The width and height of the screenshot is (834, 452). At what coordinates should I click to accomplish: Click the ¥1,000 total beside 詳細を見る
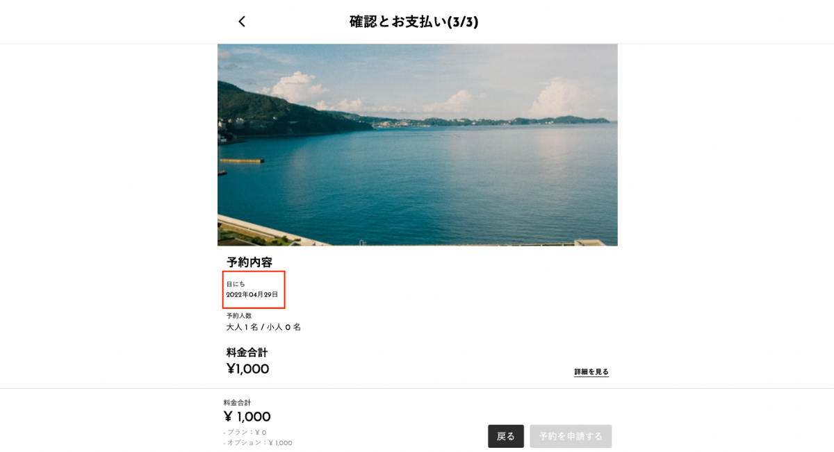coord(247,369)
